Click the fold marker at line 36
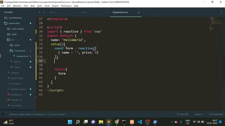The width and height of the screenshot is (225, 126). click(38, 57)
